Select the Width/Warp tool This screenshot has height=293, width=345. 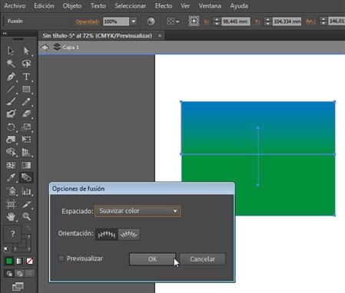coord(11,140)
